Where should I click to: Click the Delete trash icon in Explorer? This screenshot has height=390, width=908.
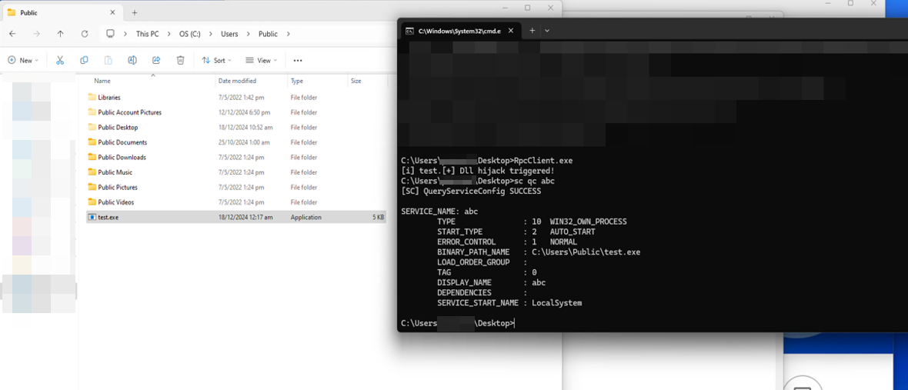click(181, 60)
